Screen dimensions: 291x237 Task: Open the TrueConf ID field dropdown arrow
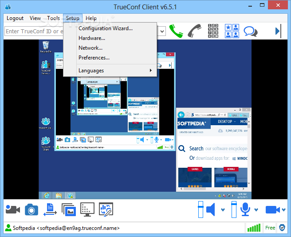(x=162, y=31)
